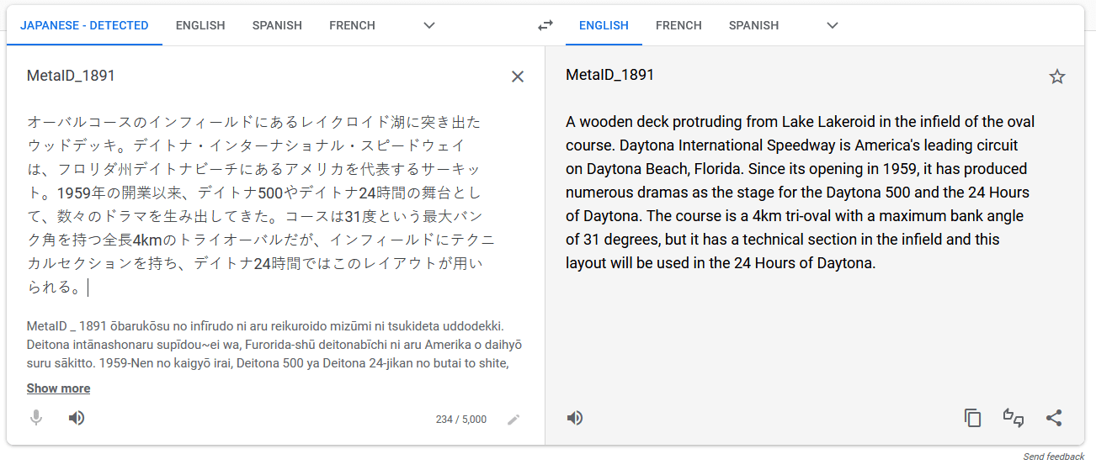
Task: Share the translation
Action: pyautogui.click(x=1054, y=418)
